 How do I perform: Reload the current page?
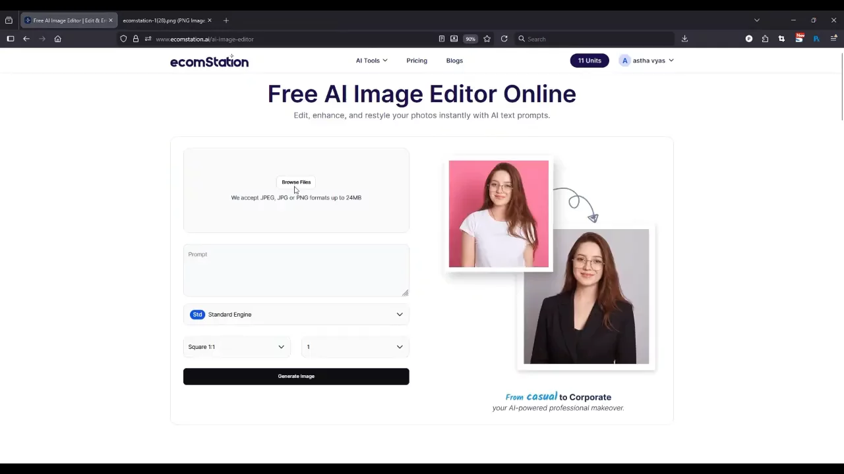point(504,39)
